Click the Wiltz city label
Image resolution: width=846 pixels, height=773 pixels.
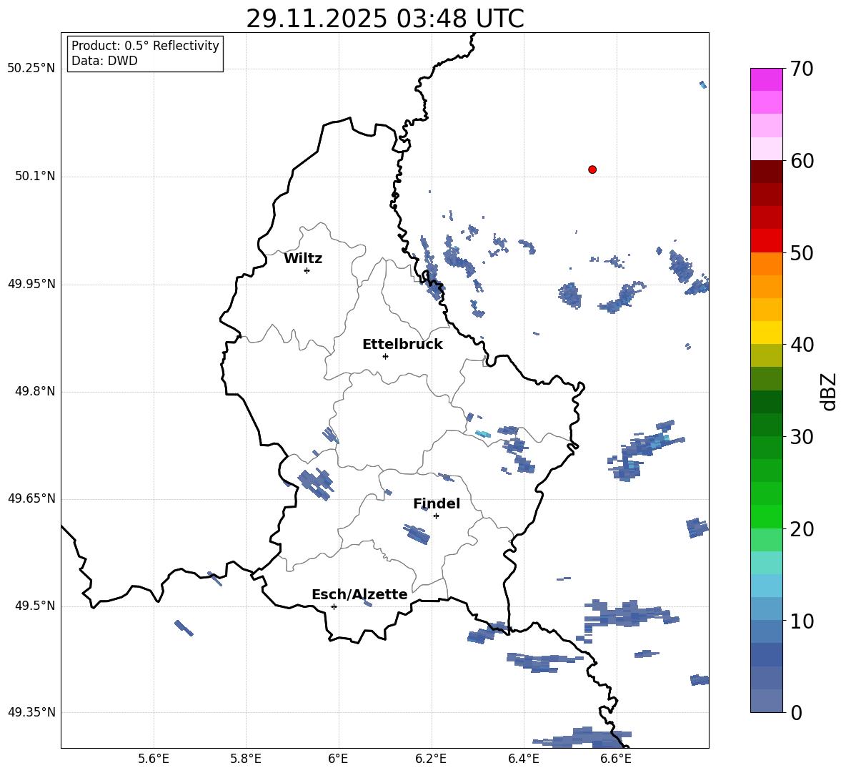pos(303,259)
